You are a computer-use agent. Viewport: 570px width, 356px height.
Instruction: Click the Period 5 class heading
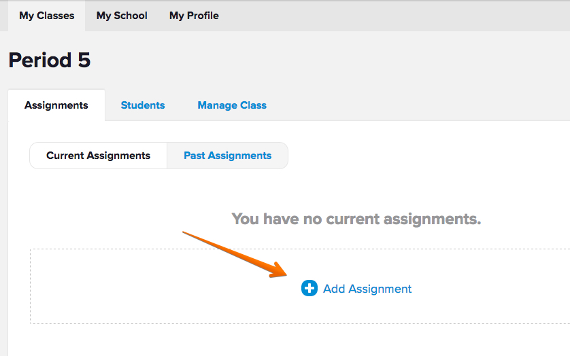click(x=50, y=60)
